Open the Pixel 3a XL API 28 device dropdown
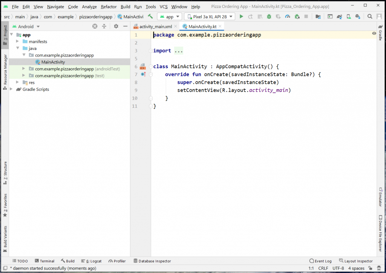 tap(210, 17)
